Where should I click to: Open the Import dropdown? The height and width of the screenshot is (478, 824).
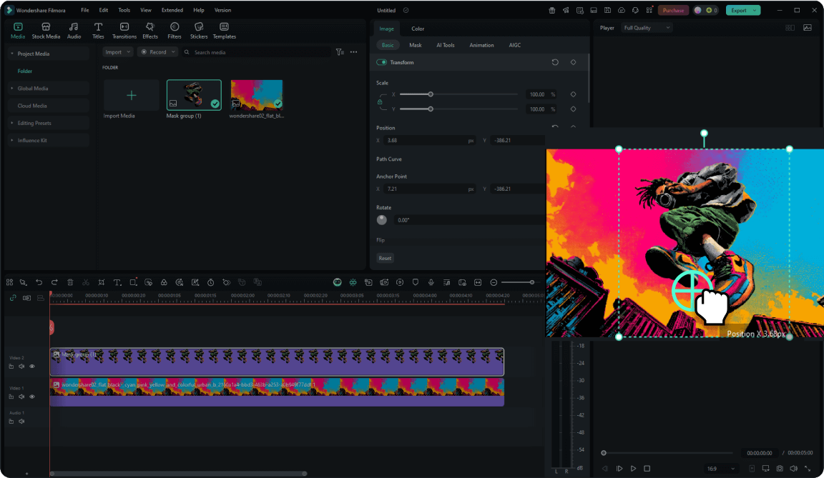118,52
